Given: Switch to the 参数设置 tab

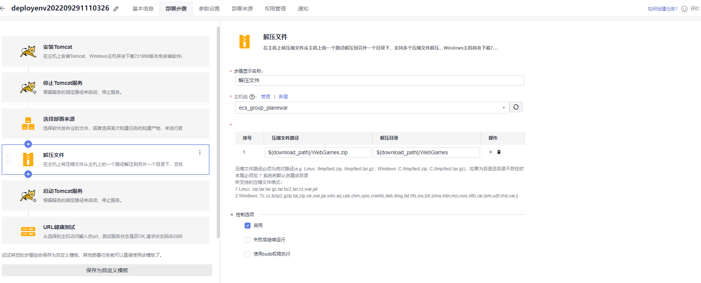Looking at the screenshot, I should pyautogui.click(x=209, y=9).
